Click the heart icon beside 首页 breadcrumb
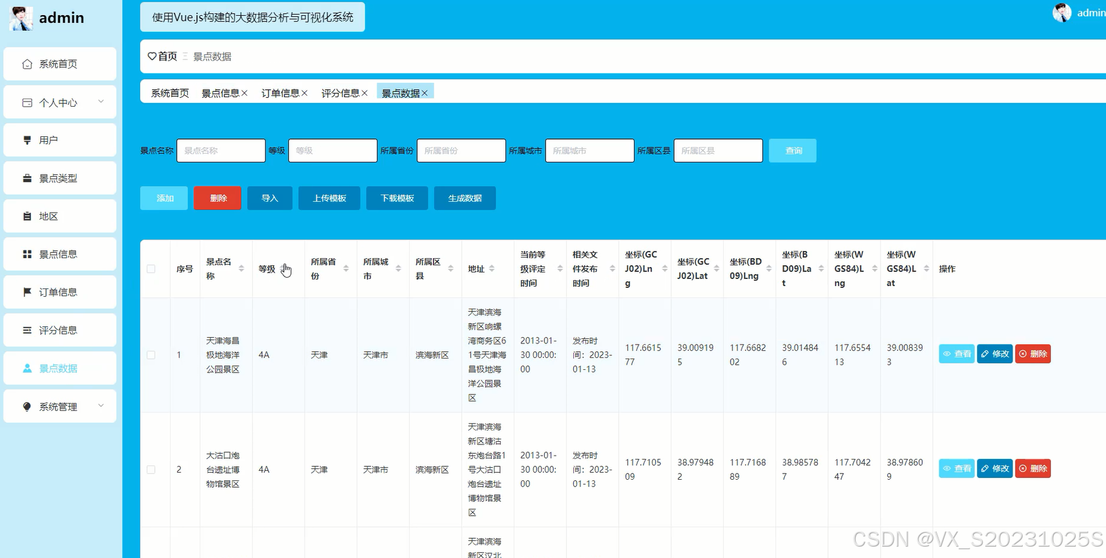The image size is (1106, 558). pos(152,56)
